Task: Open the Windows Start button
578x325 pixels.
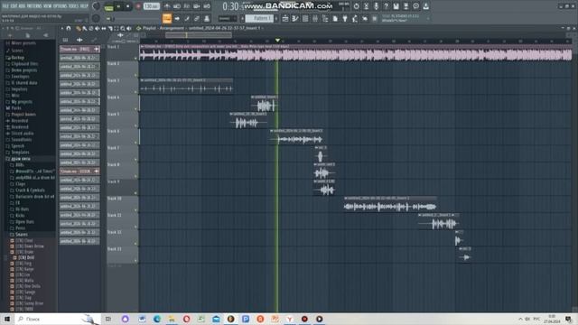Action: (x=7, y=319)
